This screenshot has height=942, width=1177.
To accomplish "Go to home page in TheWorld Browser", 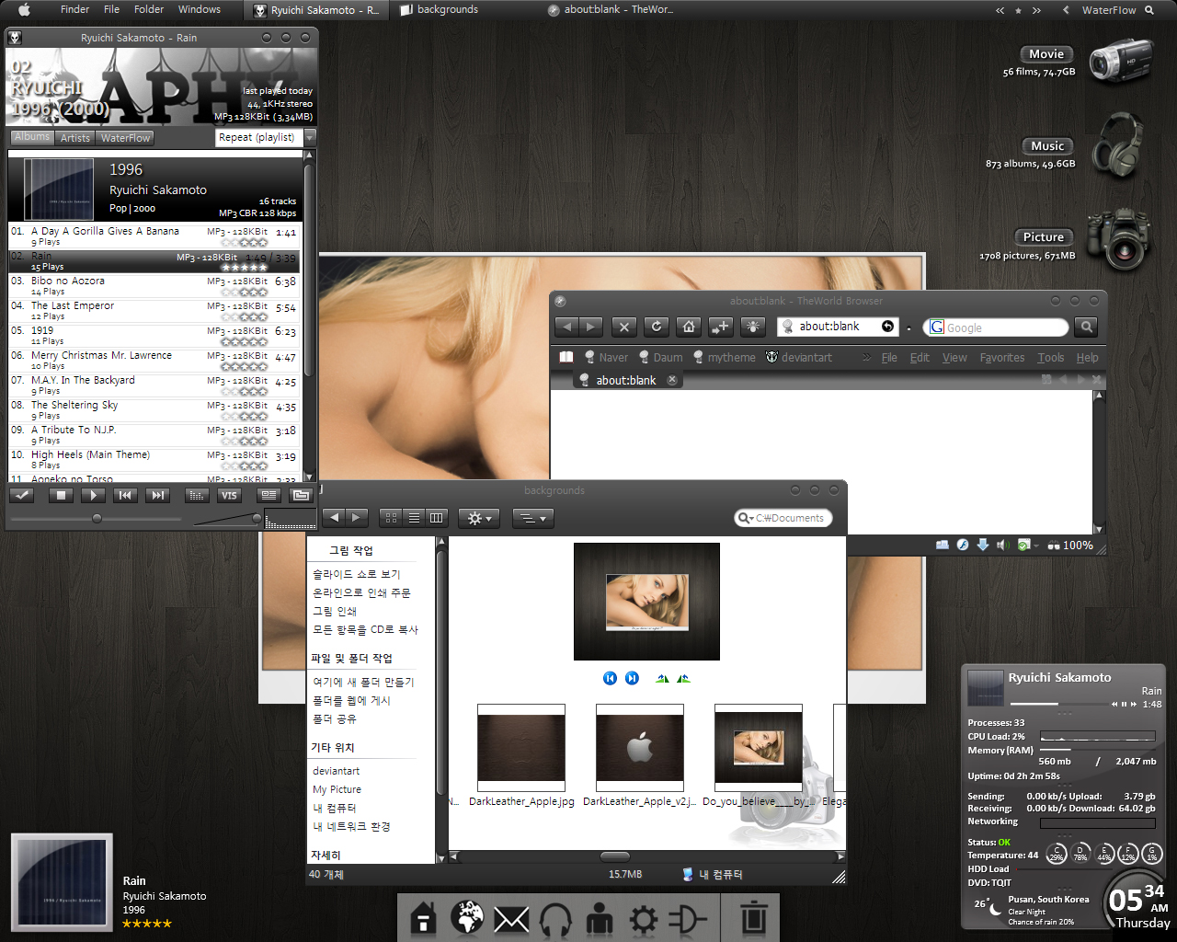I will click(x=688, y=327).
